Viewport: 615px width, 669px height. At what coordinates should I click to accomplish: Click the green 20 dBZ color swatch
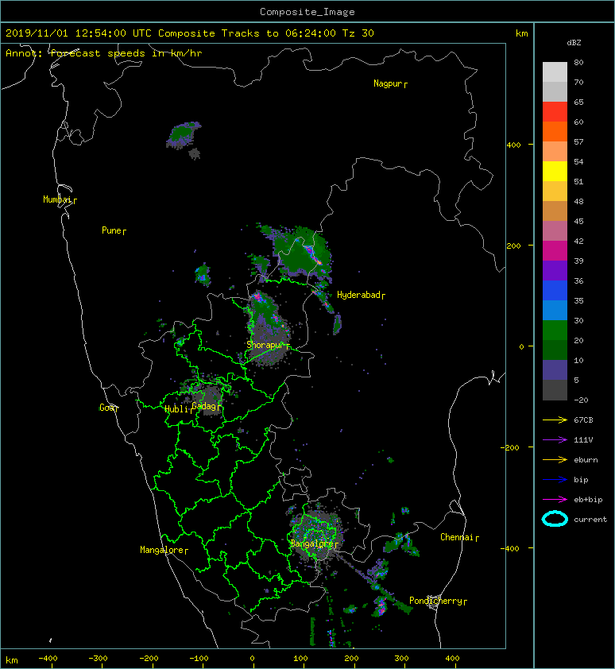[x=555, y=331]
